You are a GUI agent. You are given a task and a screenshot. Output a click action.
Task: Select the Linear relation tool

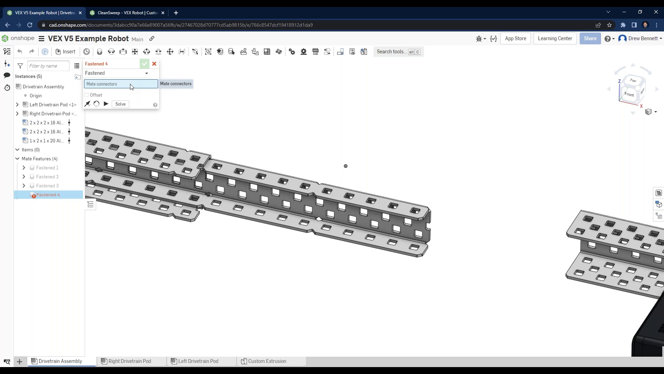(x=327, y=52)
